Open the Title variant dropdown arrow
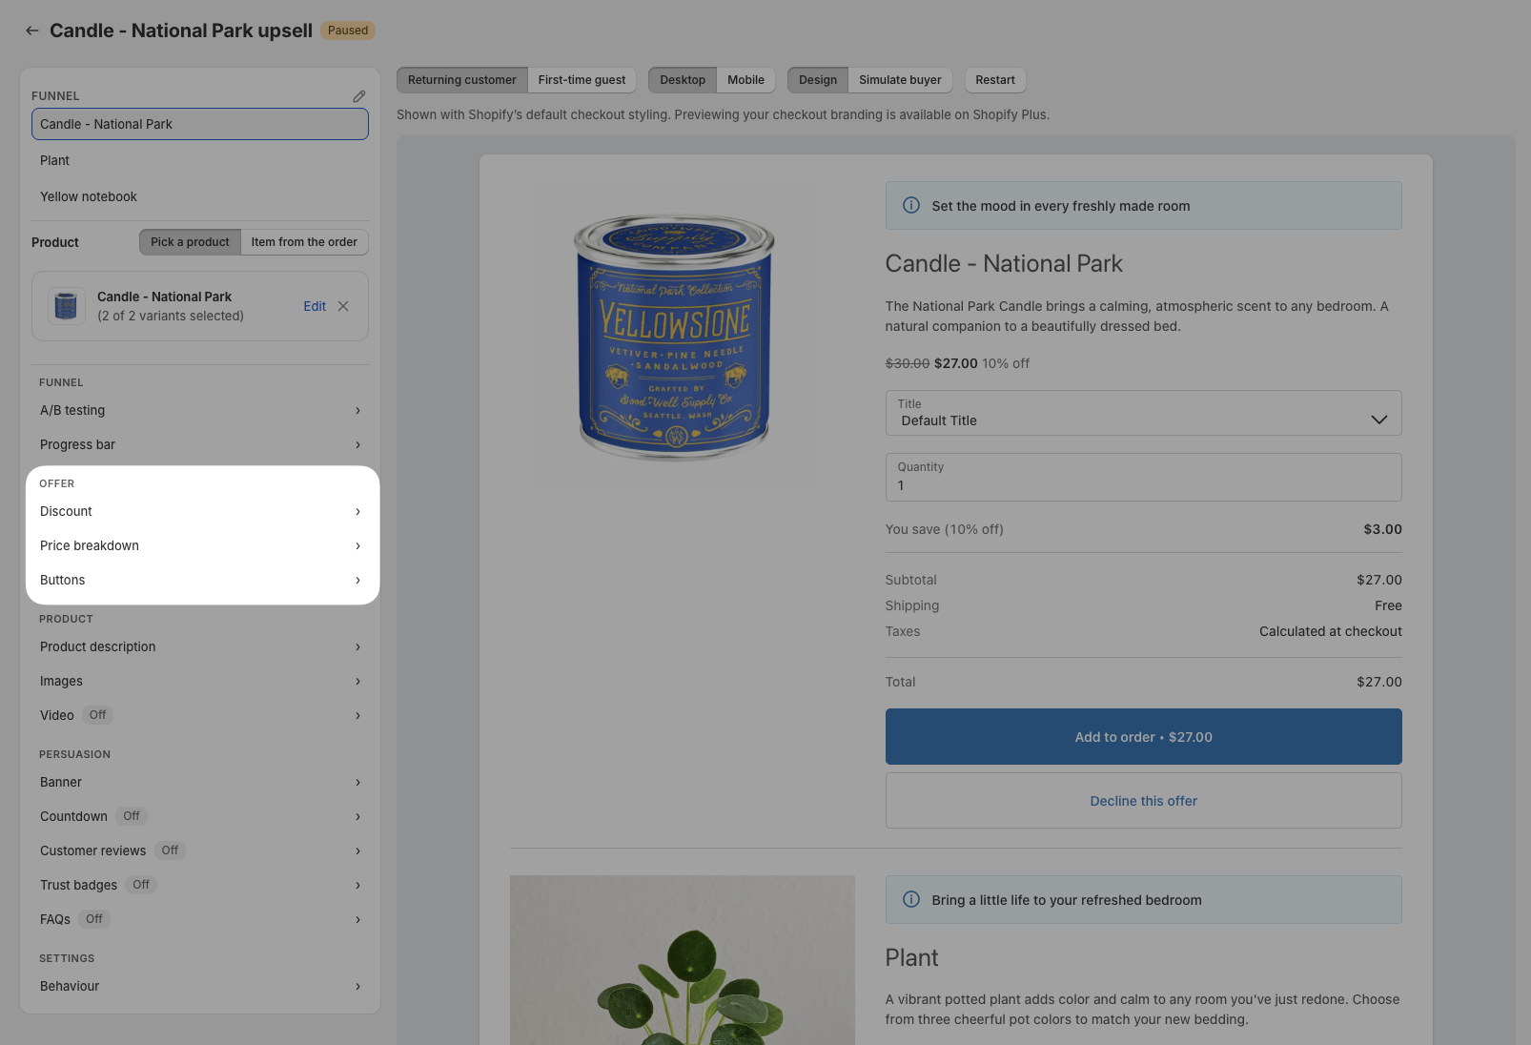 point(1378,420)
